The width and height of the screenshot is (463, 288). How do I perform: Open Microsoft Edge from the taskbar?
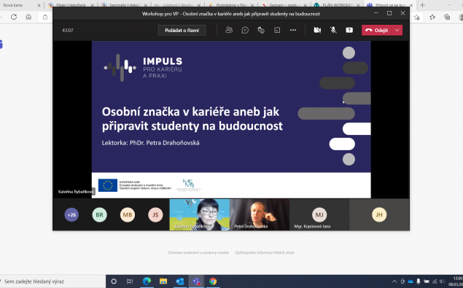point(147,281)
